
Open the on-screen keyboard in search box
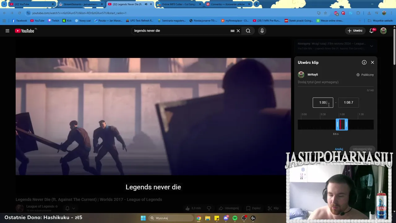pos(232,31)
